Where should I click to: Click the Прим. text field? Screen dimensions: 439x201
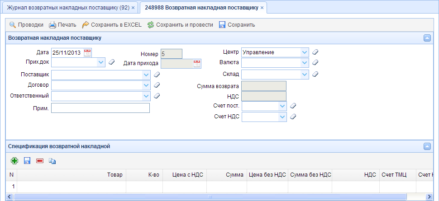100,108
